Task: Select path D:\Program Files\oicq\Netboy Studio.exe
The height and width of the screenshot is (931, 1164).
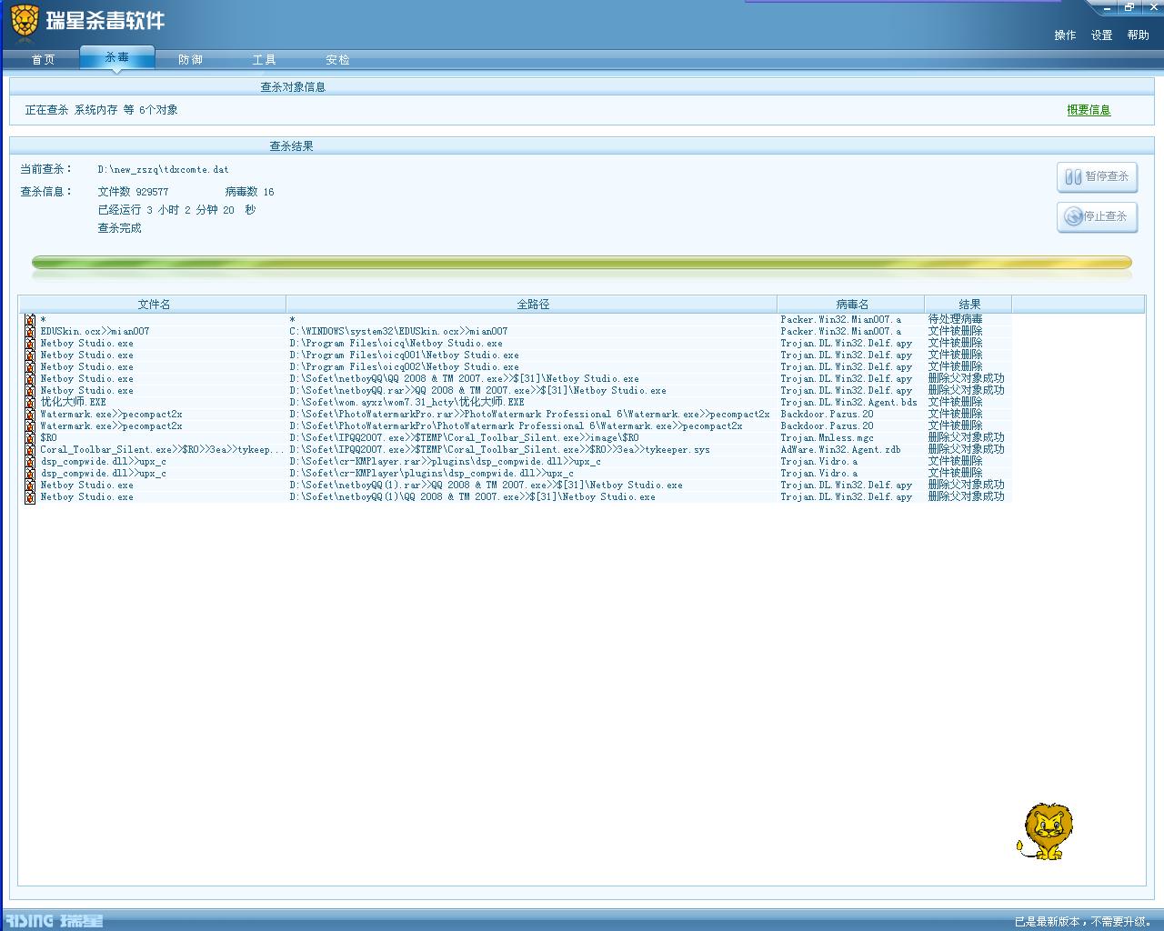Action: [x=396, y=344]
